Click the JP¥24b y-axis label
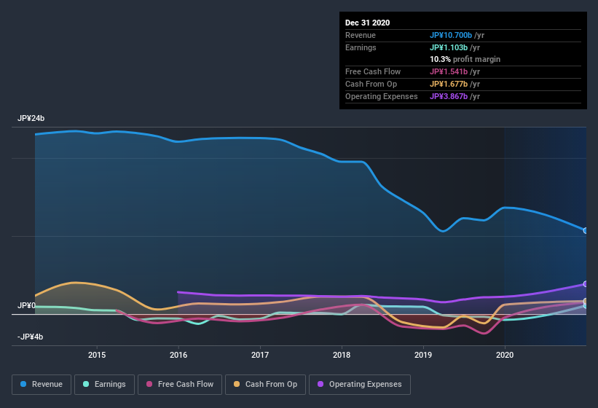The height and width of the screenshot is (408, 598). click(x=31, y=118)
